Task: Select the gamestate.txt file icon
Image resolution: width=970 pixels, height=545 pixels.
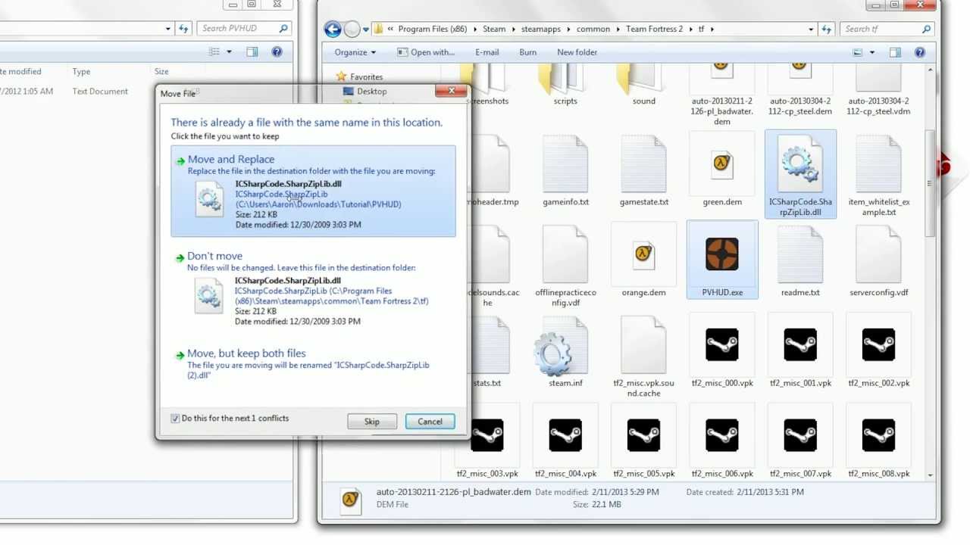Action: pos(643,163)
